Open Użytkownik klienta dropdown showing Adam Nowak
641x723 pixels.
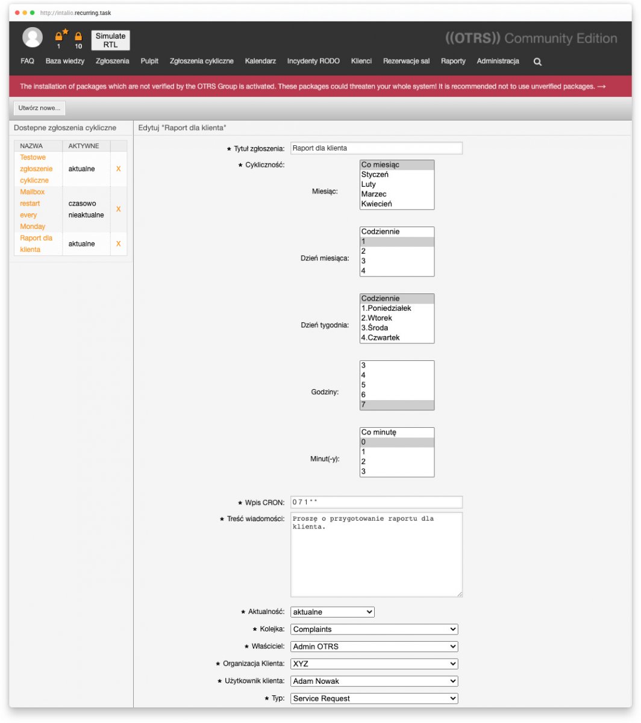(x=374, y=681)
